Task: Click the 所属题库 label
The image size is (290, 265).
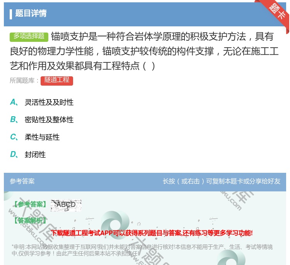Action: 24,81
